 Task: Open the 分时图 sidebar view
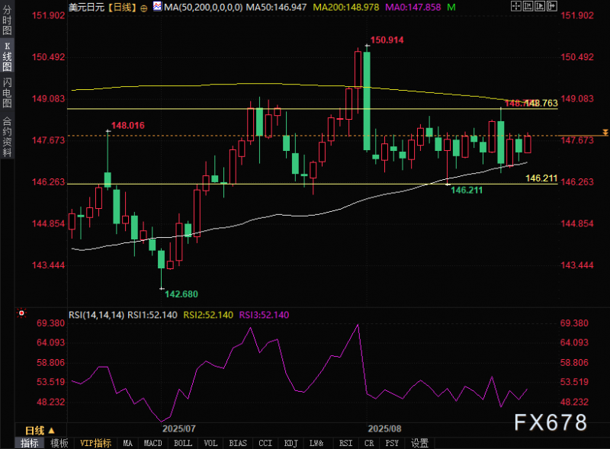(x=7, y=21)
